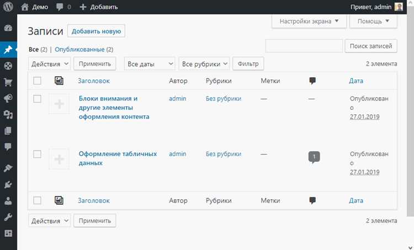Check the Блоки внимания post checkbox
414x250 pixels.
[37, 99]
